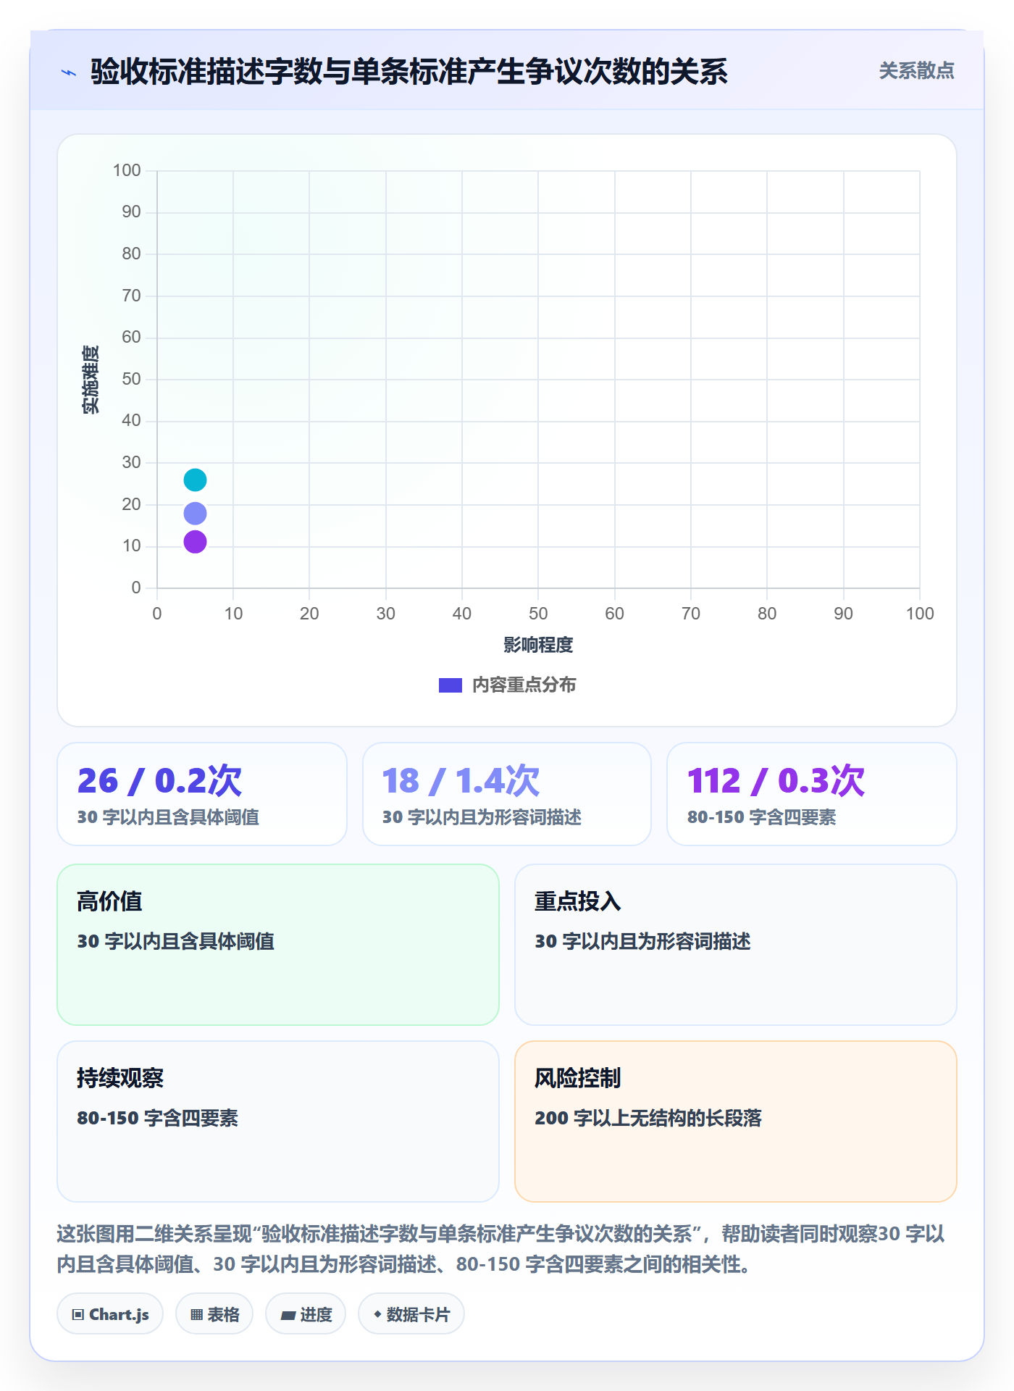Click y-axis tick label 100
The image size is (1014, 1391).
(127, 170)
